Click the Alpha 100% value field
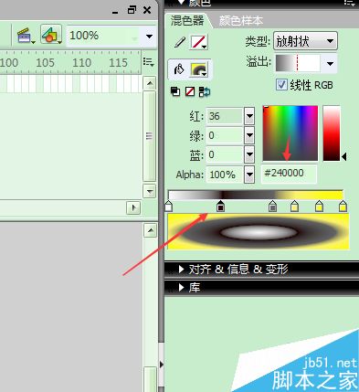 (x=225, y=175)
